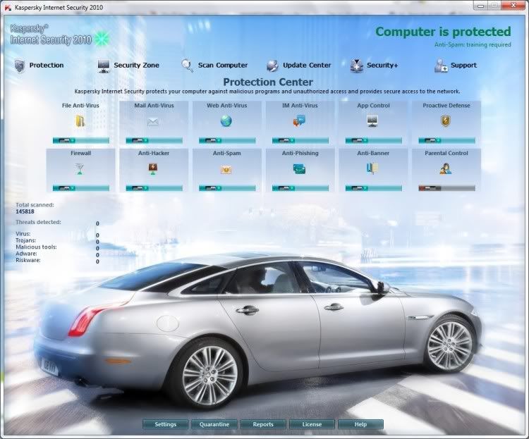Open the License button
The width and height of the screenshot is (529, 439).
click(x=312, y=424)
